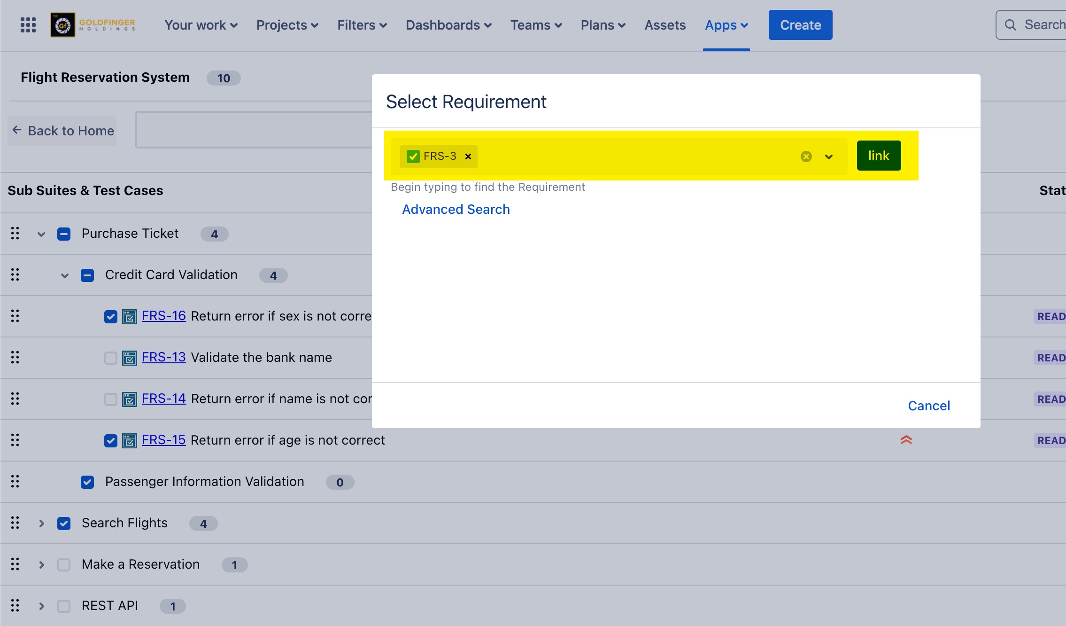
Task: Click the test case icon next to FRS-13
Action: coord(130,358)
